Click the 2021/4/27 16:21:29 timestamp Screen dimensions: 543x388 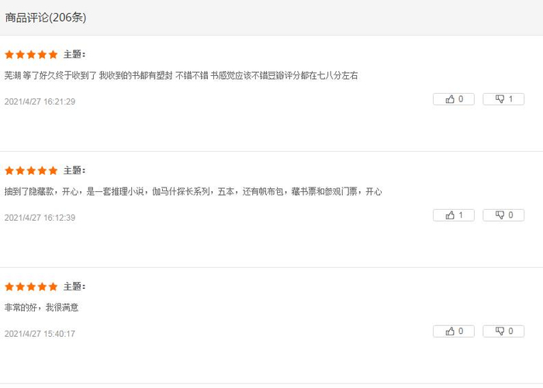click(x=40, y=101)
